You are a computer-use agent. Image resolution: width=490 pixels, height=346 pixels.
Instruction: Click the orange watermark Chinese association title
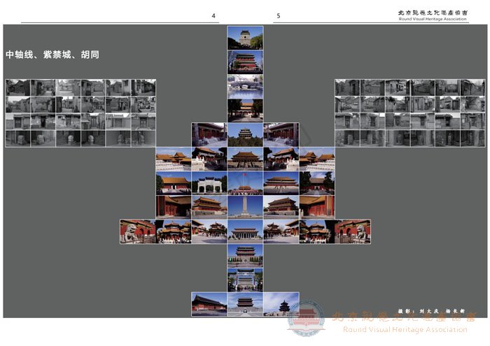[x=404, y=317]
